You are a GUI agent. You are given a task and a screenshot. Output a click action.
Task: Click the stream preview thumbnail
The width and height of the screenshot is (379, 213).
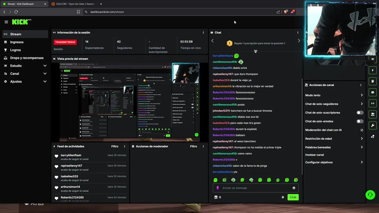[x=130, y=102]
